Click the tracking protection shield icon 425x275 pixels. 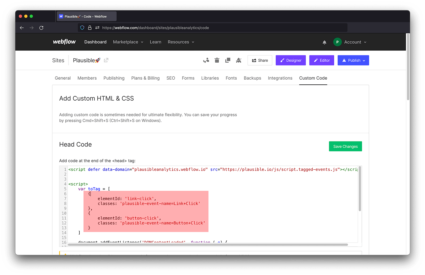pos(82,28)
